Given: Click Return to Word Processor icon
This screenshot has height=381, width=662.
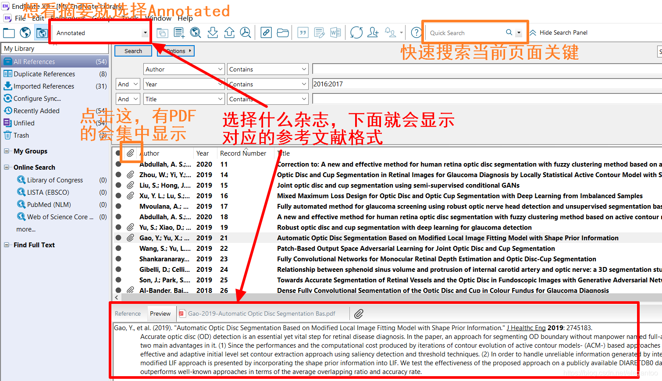Looking at the screenshot, I should (336, 33).
